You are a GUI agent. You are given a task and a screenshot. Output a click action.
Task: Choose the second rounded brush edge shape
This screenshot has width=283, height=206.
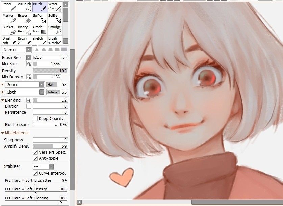(44, 50)
